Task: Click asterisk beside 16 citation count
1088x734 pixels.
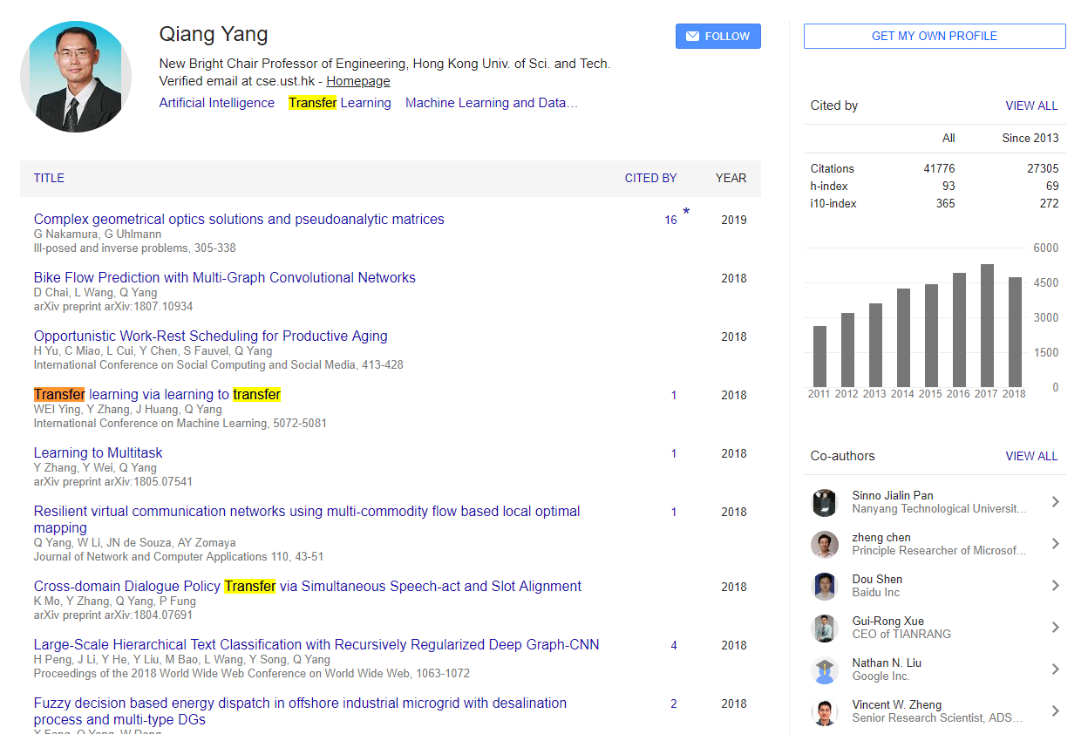Action: coord(686,212)
